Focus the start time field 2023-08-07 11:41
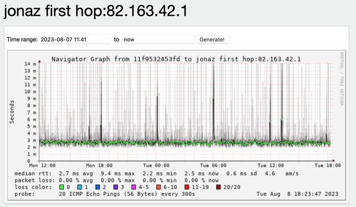This screenshot has height=207, width=356. click(x=75, y=39)
